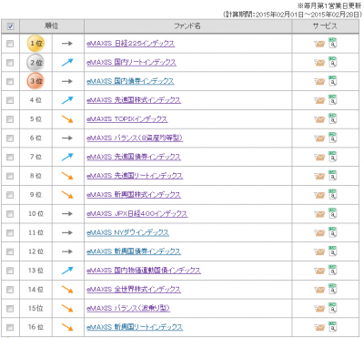The image size is (364, 338).
Task: Open the document search icon for NYダウインデックス
Action: (x=333, y=232)
